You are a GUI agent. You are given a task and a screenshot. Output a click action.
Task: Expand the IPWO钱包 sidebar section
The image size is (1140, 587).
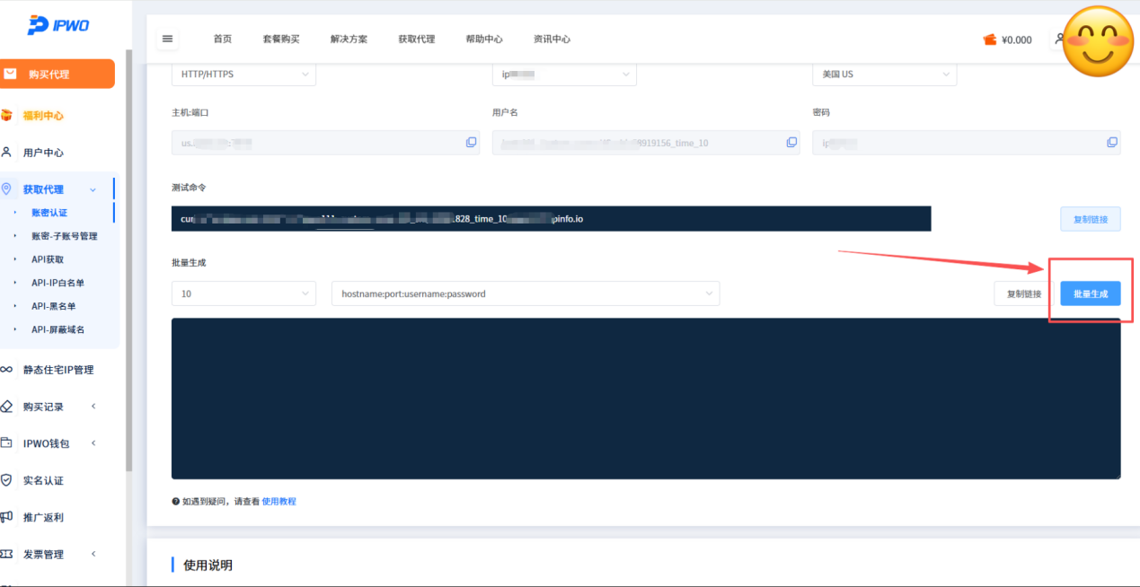click(x=93, y=443)
